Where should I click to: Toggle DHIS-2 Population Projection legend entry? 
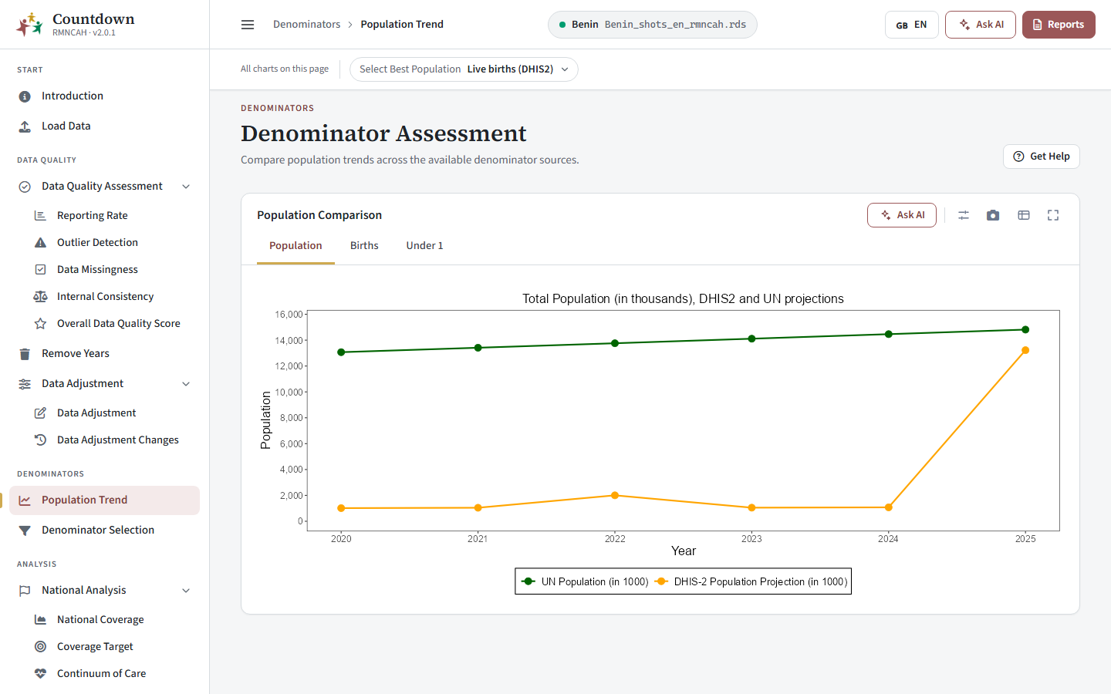[751, 581]
